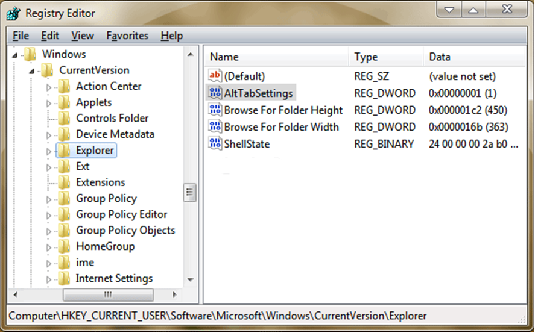Expand the Group Policy Editor key
This screenshot has height=333, width=535.
click(49, 215)
